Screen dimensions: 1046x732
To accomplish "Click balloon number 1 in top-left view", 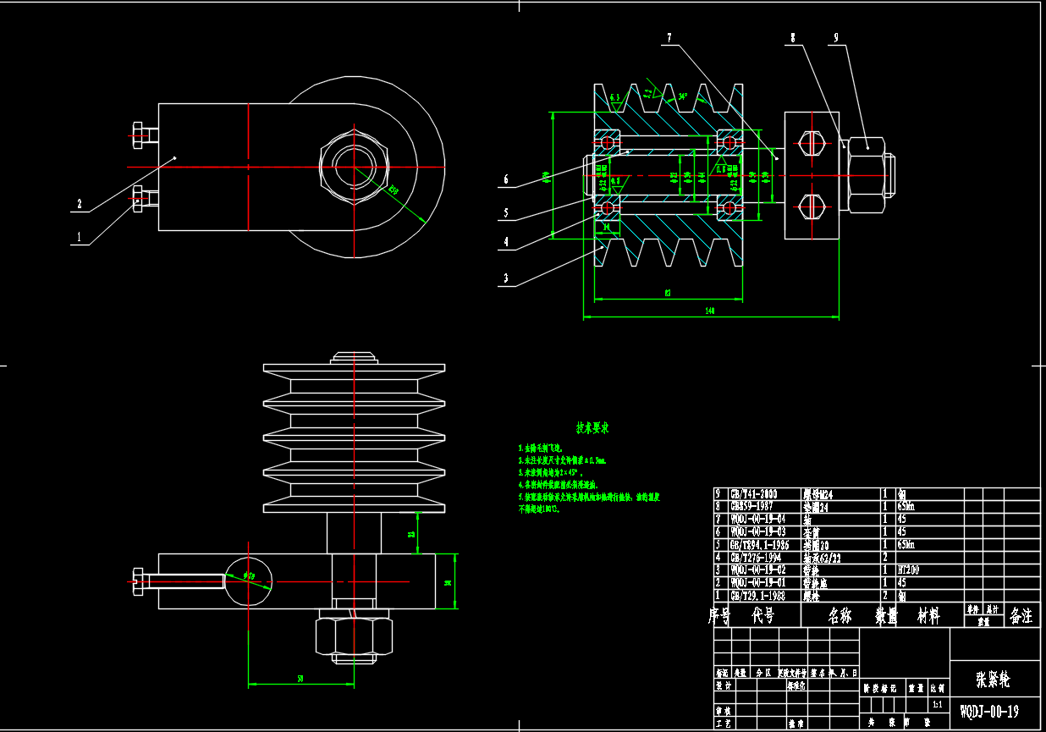I will click(x=79, y=239).
